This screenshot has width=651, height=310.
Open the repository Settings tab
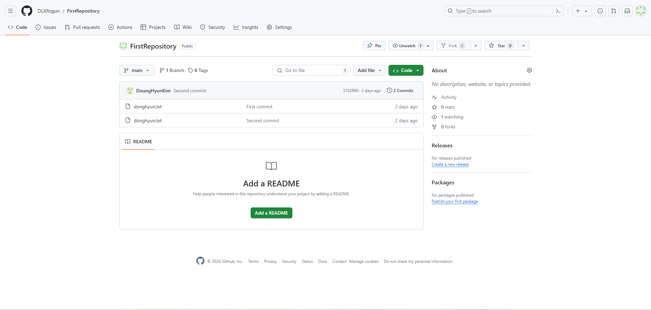coord(279,27)
